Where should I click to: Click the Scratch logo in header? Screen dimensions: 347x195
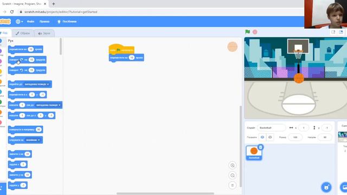tap(5, 22)
